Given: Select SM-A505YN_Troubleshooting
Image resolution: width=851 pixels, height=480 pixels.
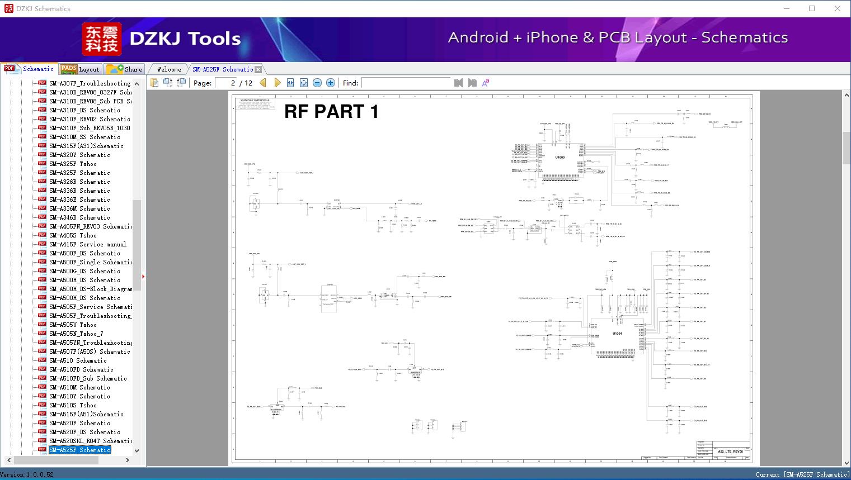Looking at the screenshot, I should pyautogui.click(x=91, y=343).
